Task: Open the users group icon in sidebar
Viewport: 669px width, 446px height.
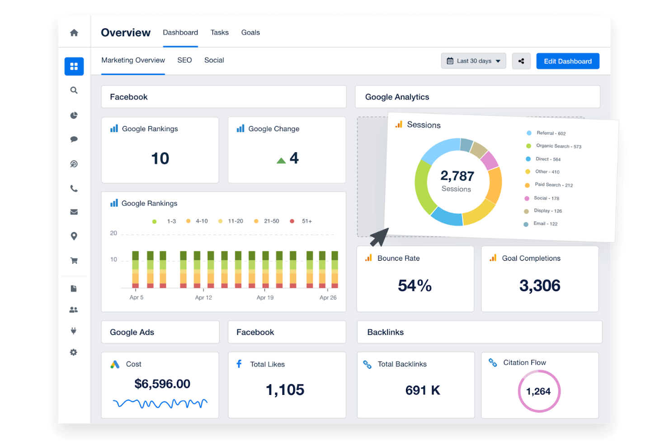Action: [74, 310]
